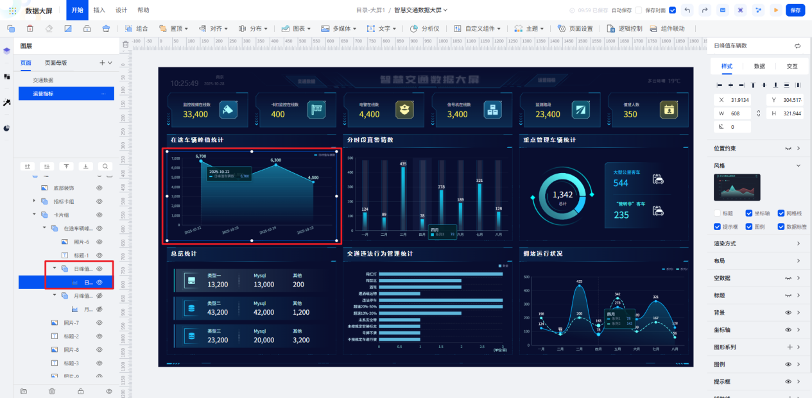This screenshot has width=812, height=398.
Task: Select the 交通数据 page
Action: coord(44,80)
